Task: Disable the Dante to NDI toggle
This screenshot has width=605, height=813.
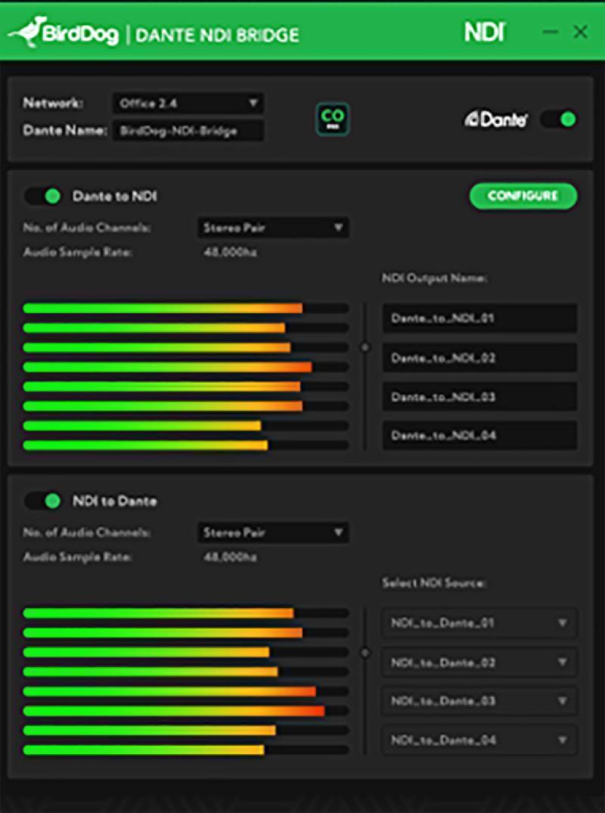Action: 43,196
